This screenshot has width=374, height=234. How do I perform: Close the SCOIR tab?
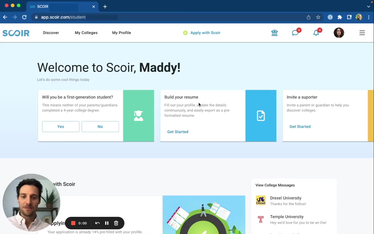coord(93,6)
